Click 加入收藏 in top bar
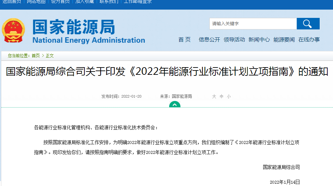This screenshot has width=333, height=186. tap(85, 2)
